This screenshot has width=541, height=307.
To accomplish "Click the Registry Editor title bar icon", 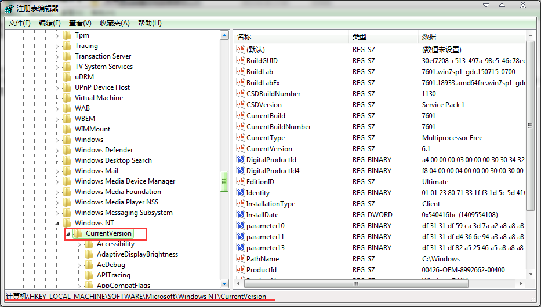I will (9, 9).
